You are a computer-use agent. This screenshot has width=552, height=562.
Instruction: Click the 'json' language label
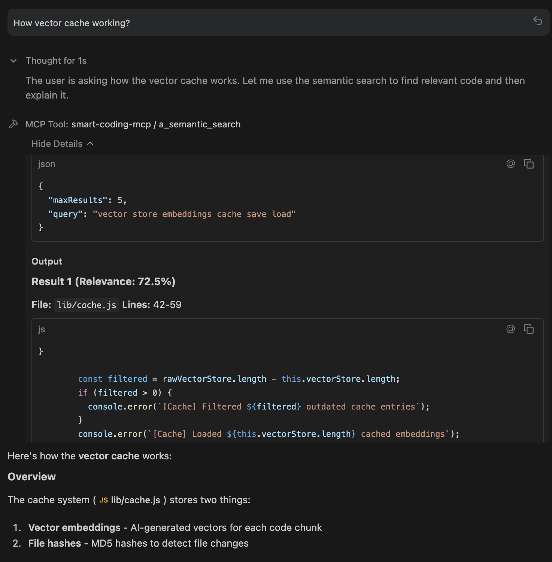click(47, 164)
